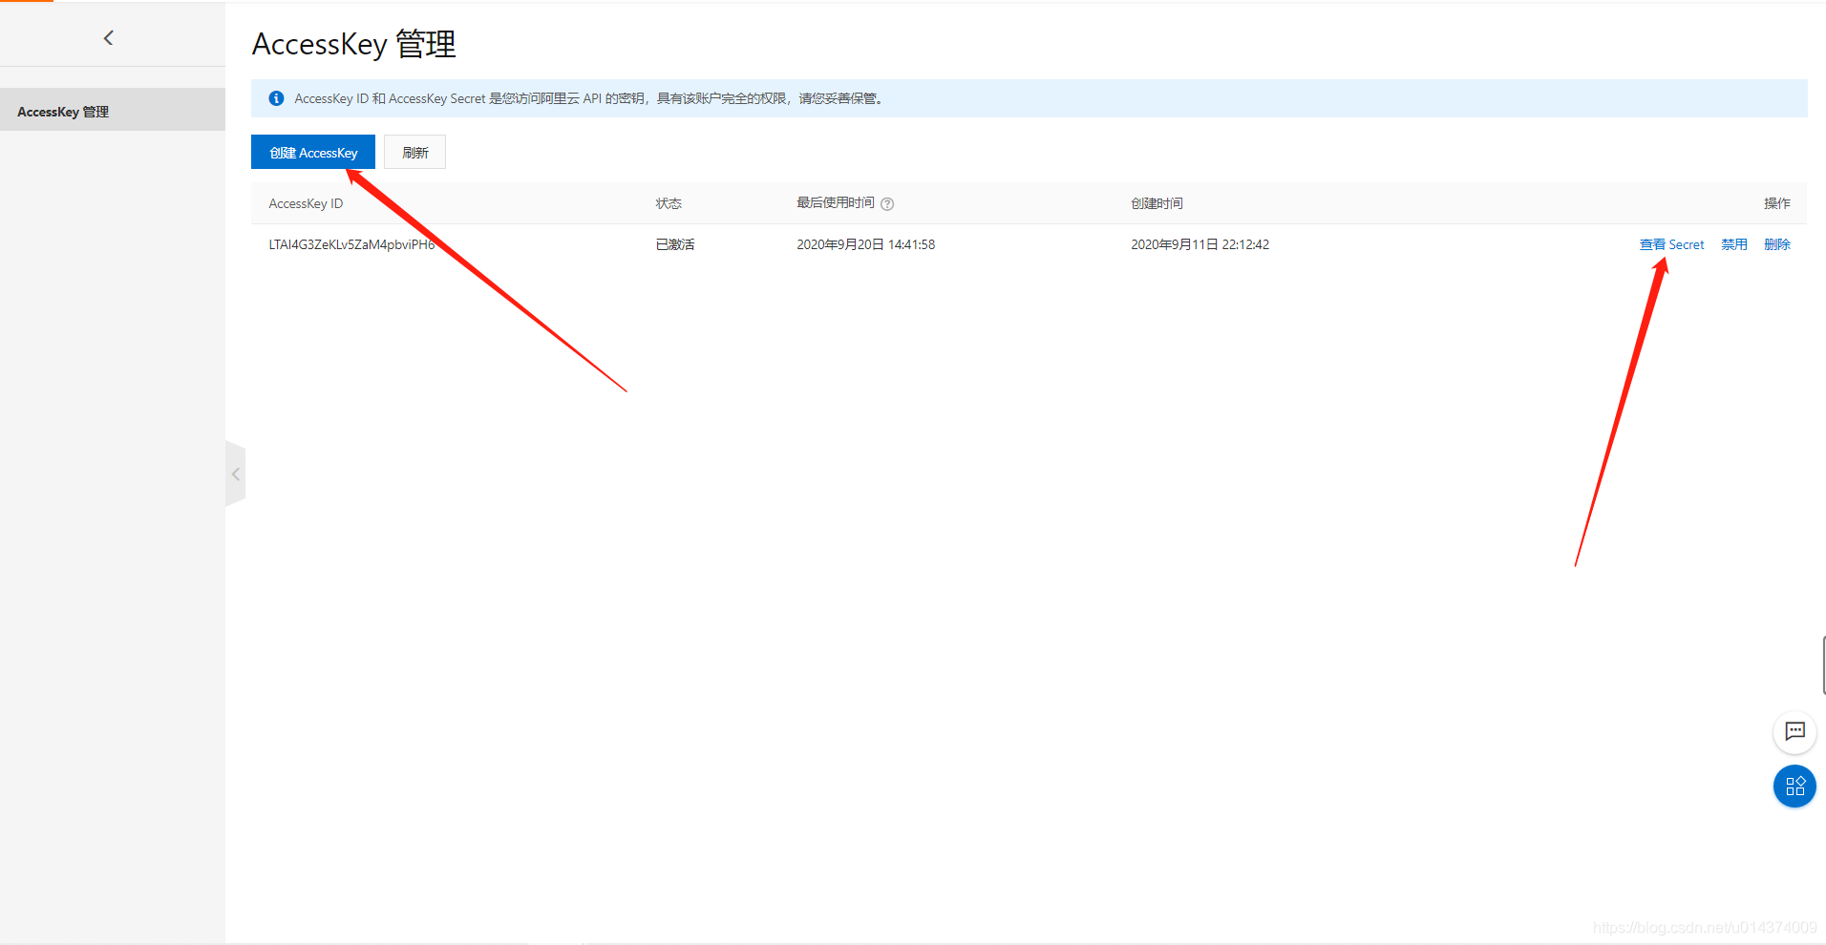Image resolution: width=1826 pixels, height=945 pixels.
Task: Click the 已激活 status cell
Action: [x=675, y=244]
